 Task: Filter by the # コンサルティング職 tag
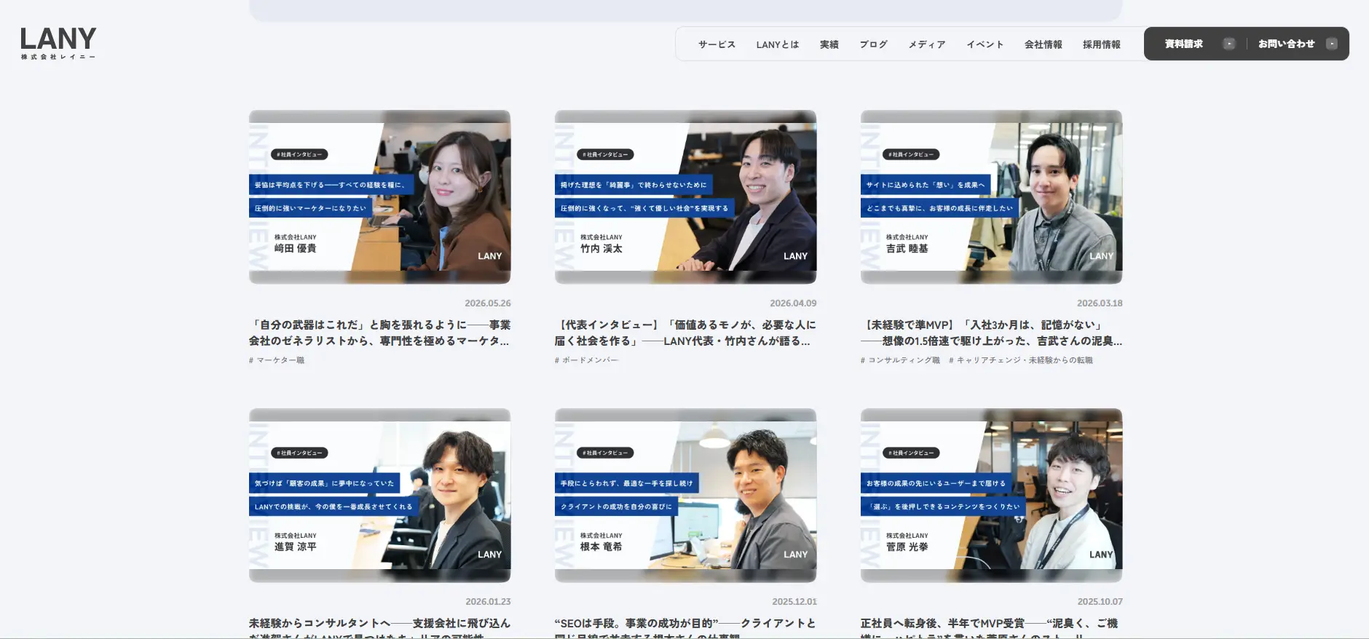pyautogui.click(x=900, y=360)
